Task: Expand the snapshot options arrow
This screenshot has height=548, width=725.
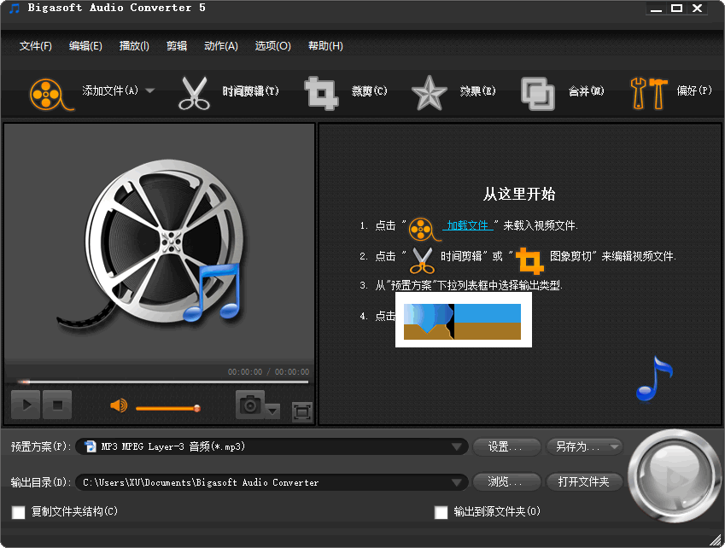Action: (272, 411)
